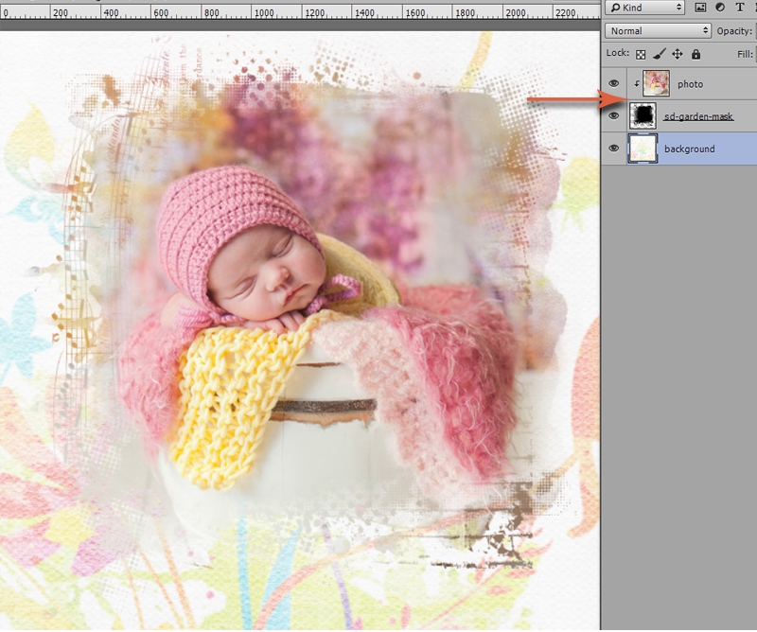Click the adjustment layer filter icon
Viewport: 757px width, 632px height.
tap(720, 8)
